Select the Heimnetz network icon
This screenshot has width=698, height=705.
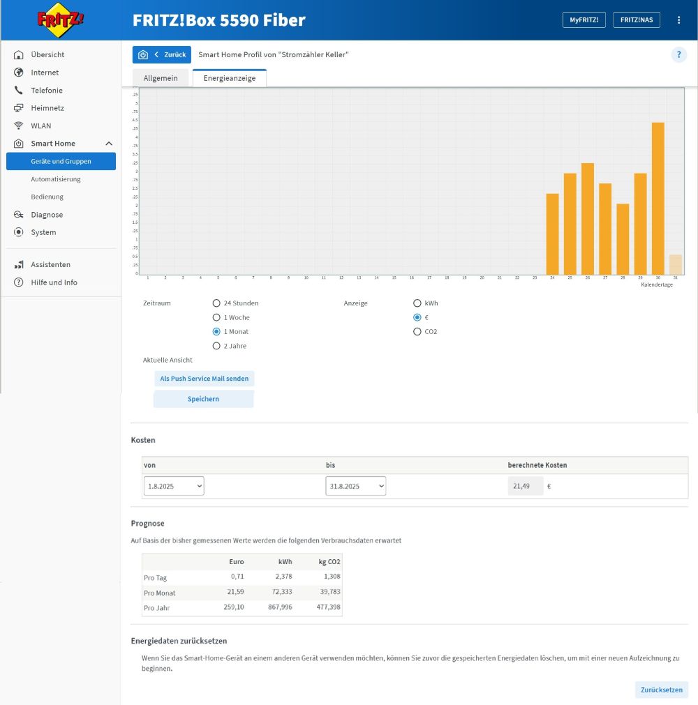[19, 108]
